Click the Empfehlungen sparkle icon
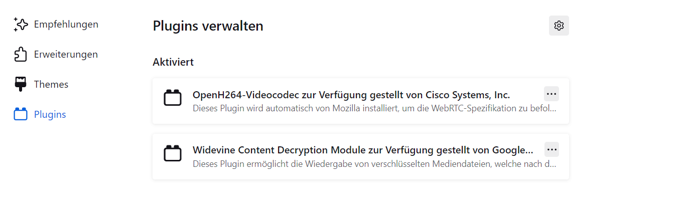This screenshot has width=691, height=205. tap(20, 24)
